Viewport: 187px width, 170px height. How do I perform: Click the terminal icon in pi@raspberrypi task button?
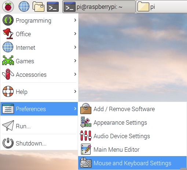click(70, 7)
